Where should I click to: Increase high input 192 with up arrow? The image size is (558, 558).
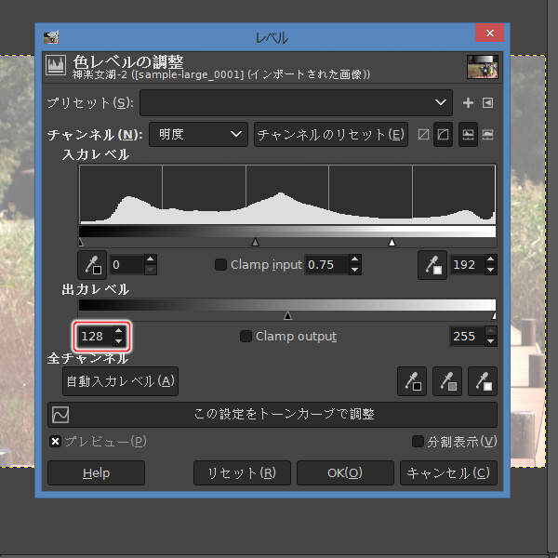pyautogui.click(x=491, y=259)
